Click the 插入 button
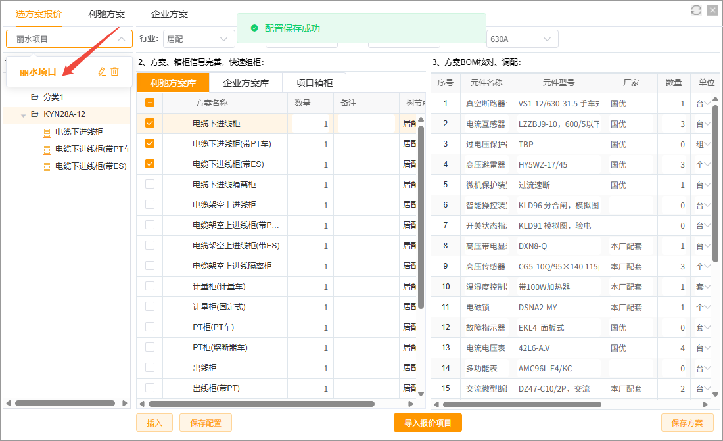723x441 pixels. click(x=154, y=423)
